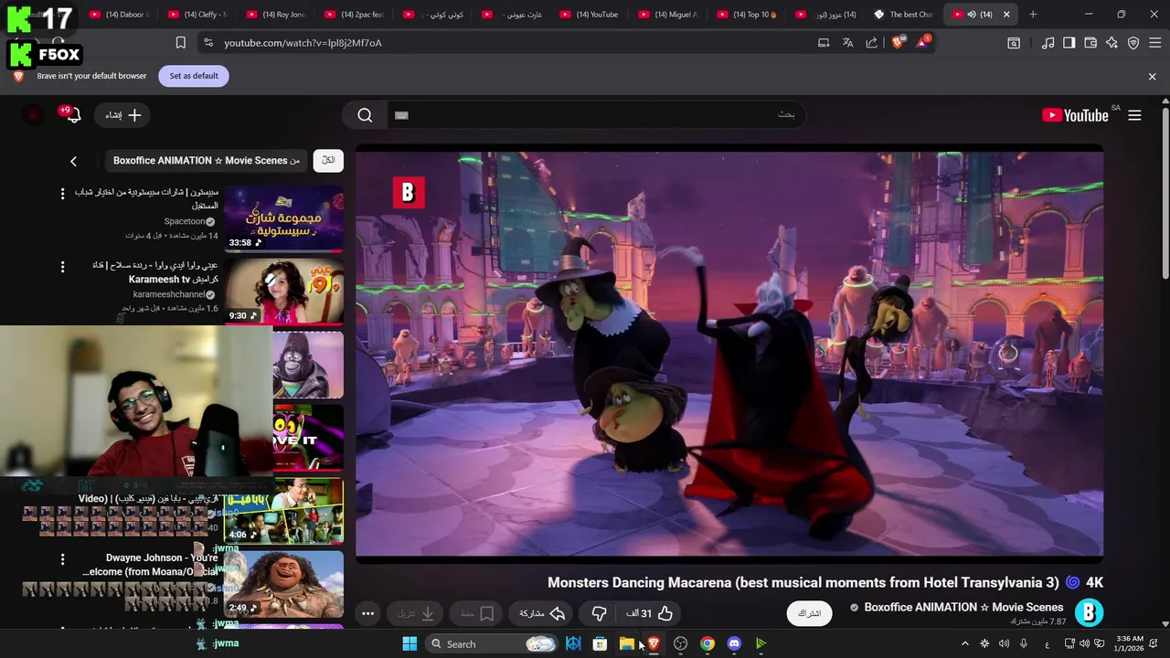
Task: Select the Boxoffice ANIMATION filter chip
Action: (207, 161)
